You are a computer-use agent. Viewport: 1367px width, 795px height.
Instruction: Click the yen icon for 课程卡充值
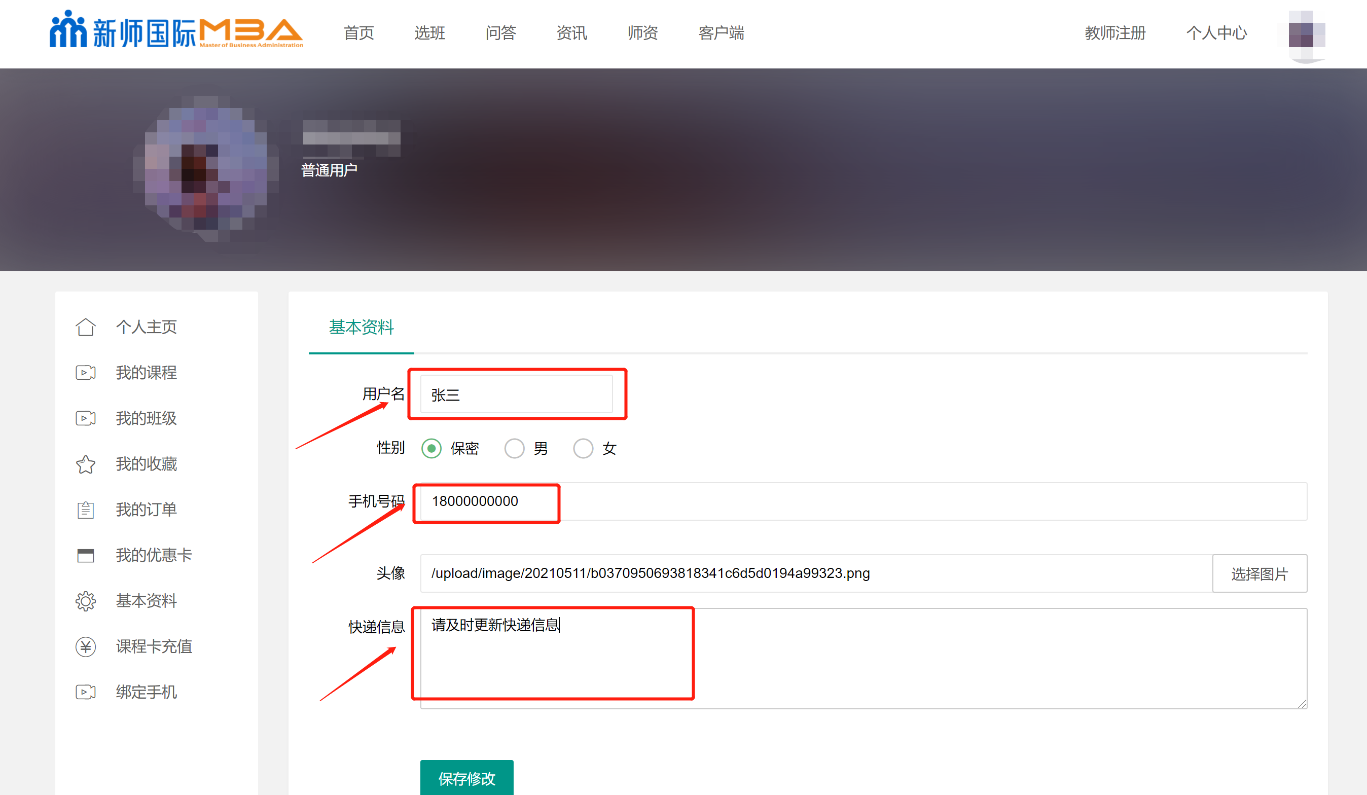(85, 646)
